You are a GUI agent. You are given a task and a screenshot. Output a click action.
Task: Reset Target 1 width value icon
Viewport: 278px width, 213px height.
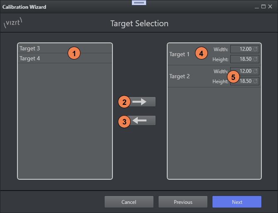click(x=256, y=49)
